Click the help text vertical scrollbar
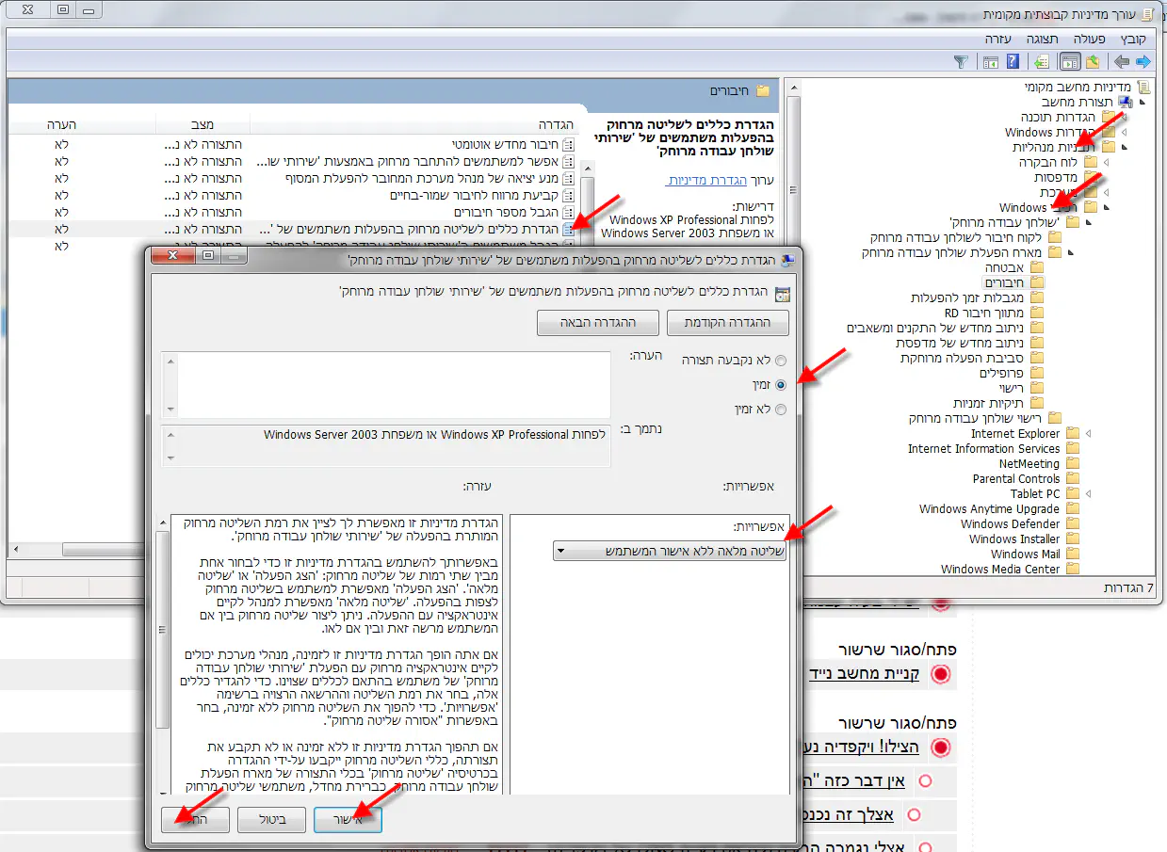1167x852 pixels. point(163,659)
